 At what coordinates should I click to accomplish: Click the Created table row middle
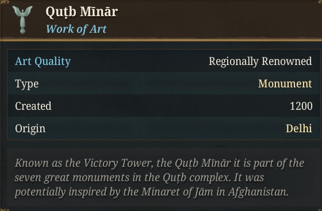click(x=163, y=106)
